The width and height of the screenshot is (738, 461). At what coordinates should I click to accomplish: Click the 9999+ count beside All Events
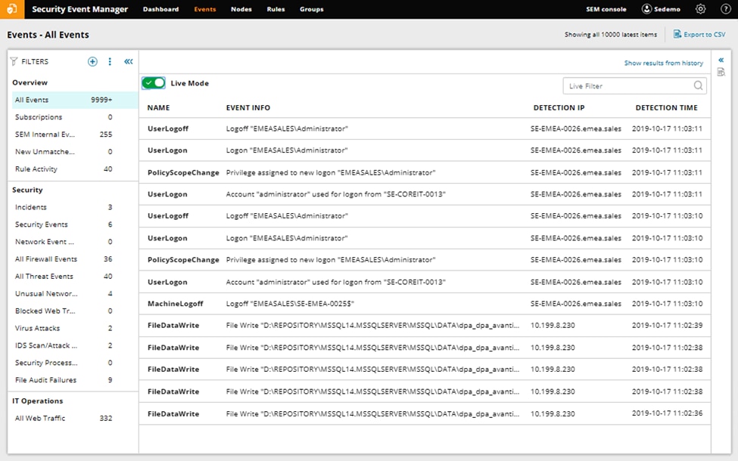pos(101,100)
